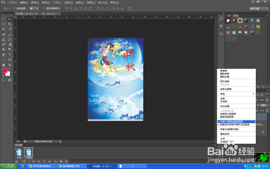Open the 文件(F) menu

[13, 3]
